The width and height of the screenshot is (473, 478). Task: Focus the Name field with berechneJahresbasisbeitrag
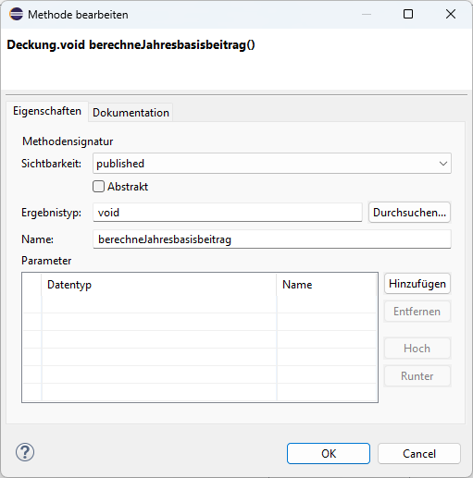pos(272,239)
